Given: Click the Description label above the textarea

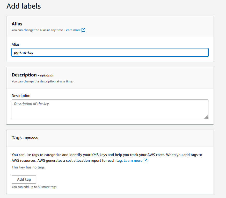Looking at the screenshot, I should click(x=21, y=96).
